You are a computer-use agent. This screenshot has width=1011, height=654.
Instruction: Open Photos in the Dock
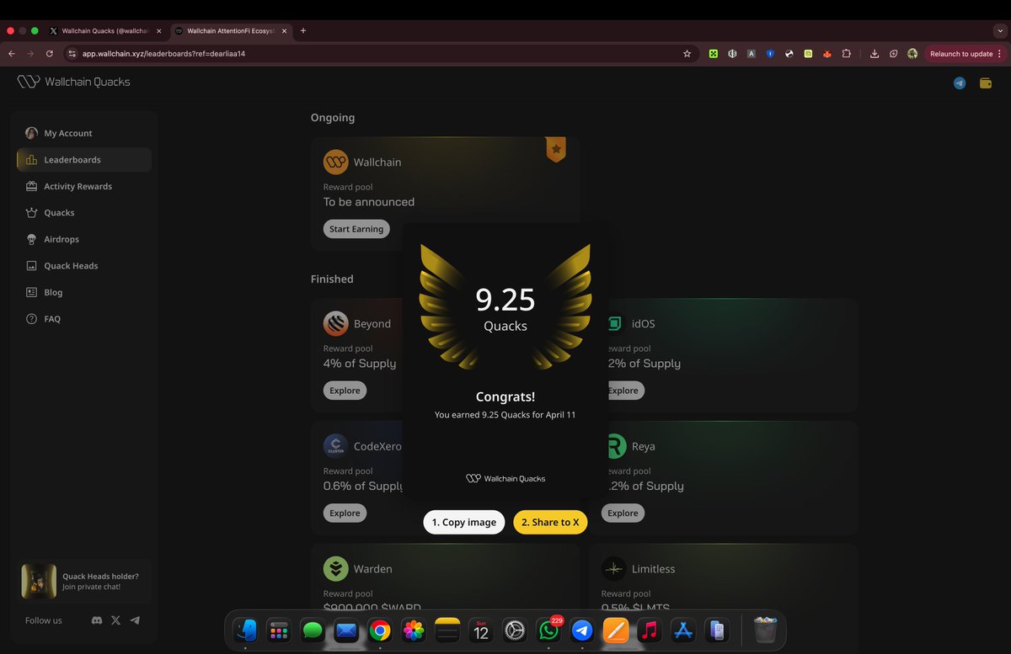click(414, 630)
